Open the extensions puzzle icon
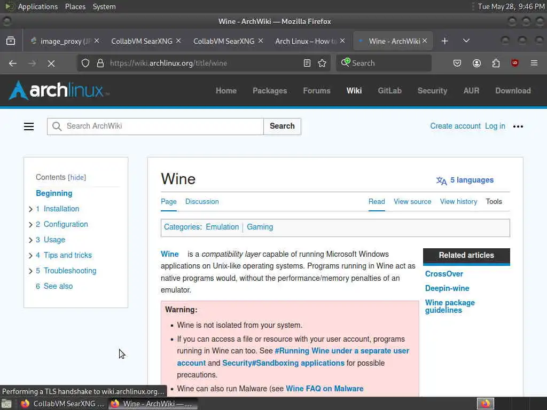The width and height of the screenshot is (547, 410). pyautogui.click(x=496, y=63)
